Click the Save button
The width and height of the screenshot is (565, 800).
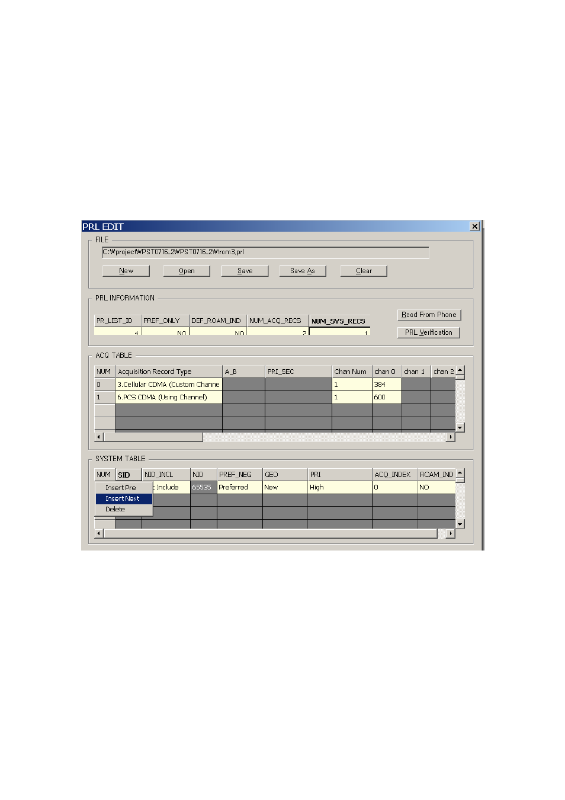click(x=245, y=271)
